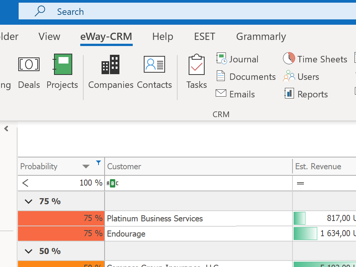The height and width of the screenshot is (267, 356).
Task: Open Emails from the CRM group
Action: pyautogui.click(x=242, y=94)
